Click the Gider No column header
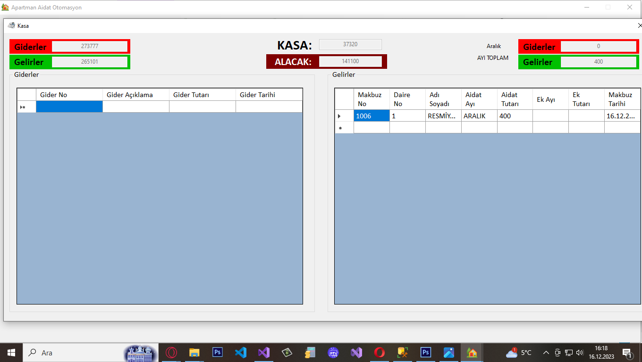Screen dimensions: 642x362 (69, 95)
